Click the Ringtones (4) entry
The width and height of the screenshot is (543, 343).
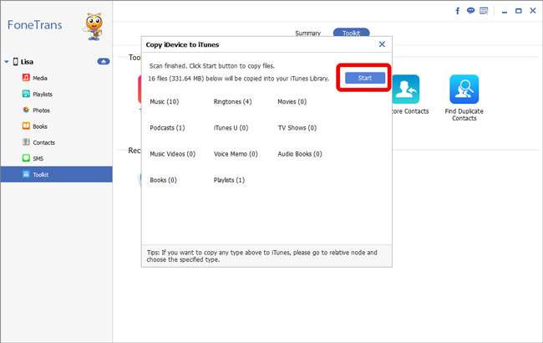(232, 101)
